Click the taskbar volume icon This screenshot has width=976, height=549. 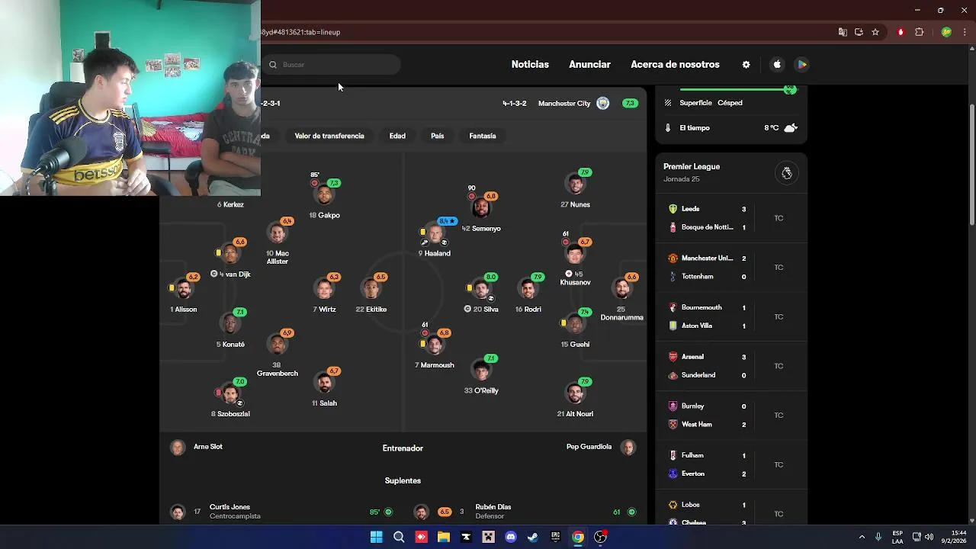(929, 537)
